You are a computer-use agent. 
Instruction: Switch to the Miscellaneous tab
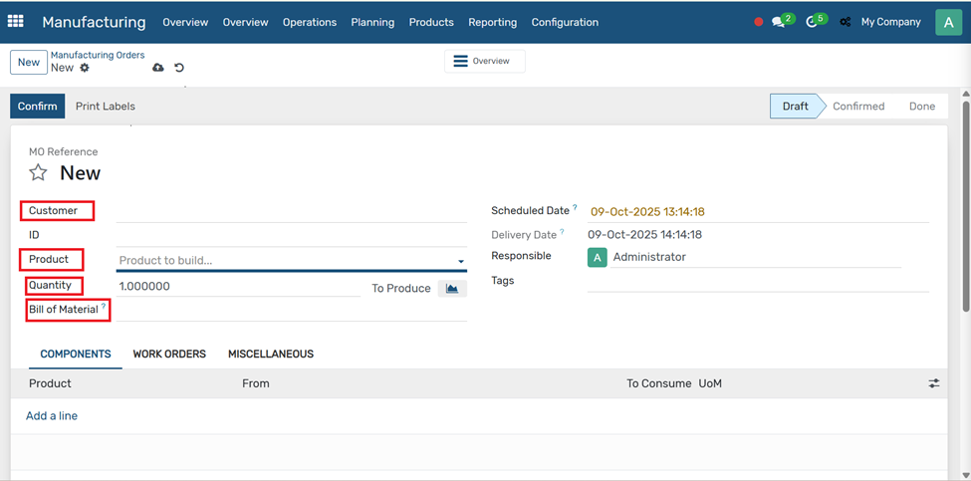270,355
